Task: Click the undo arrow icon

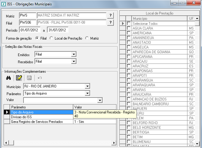Action: point(40,78)
